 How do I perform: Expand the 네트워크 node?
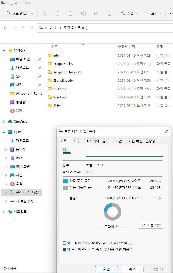4,212
